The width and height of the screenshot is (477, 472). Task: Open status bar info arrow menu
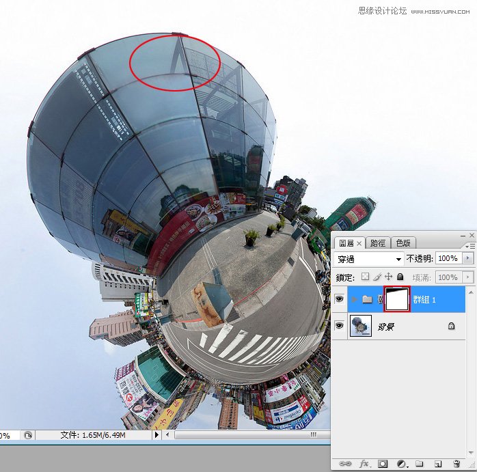156,434
